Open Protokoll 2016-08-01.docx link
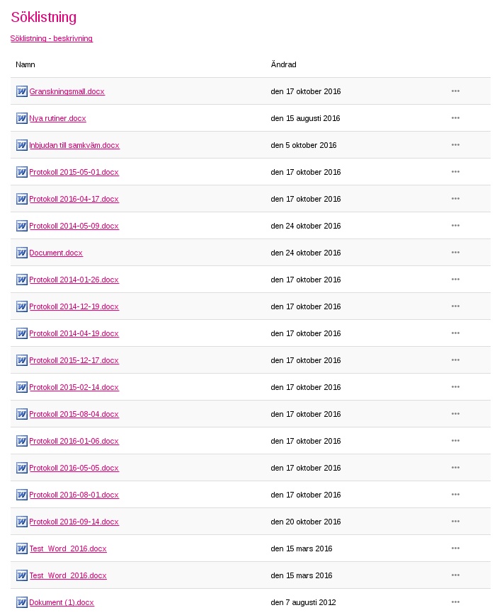 tap(74, 495)
